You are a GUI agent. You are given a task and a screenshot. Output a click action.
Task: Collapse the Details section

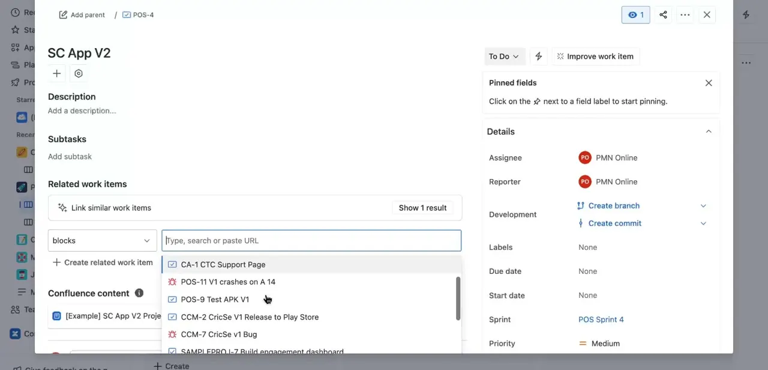pyautogui.click(x=709, y=132)
